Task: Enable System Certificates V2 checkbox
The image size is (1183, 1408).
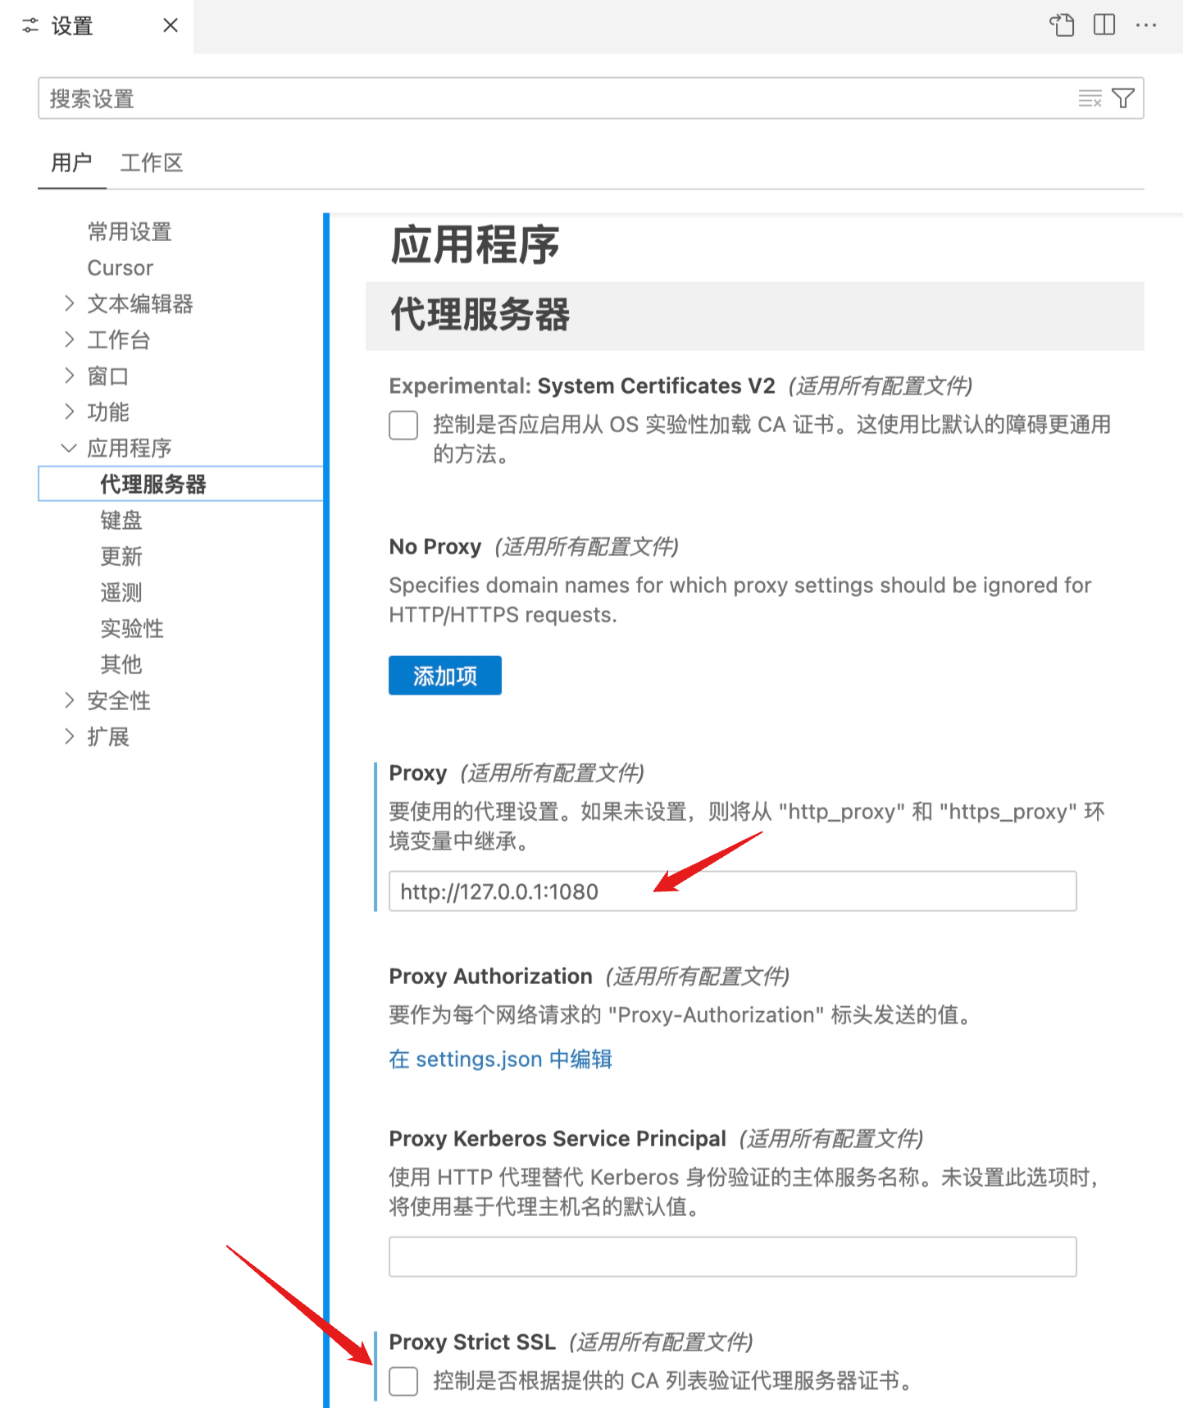Action: tap(403, 426)
